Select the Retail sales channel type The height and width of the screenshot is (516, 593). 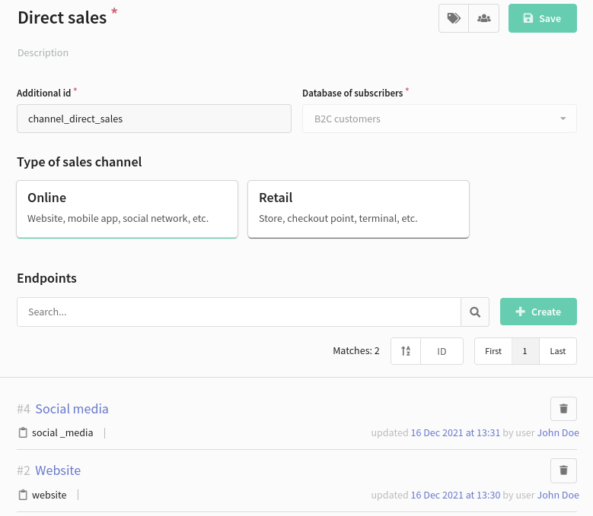(x=359, y=209)
